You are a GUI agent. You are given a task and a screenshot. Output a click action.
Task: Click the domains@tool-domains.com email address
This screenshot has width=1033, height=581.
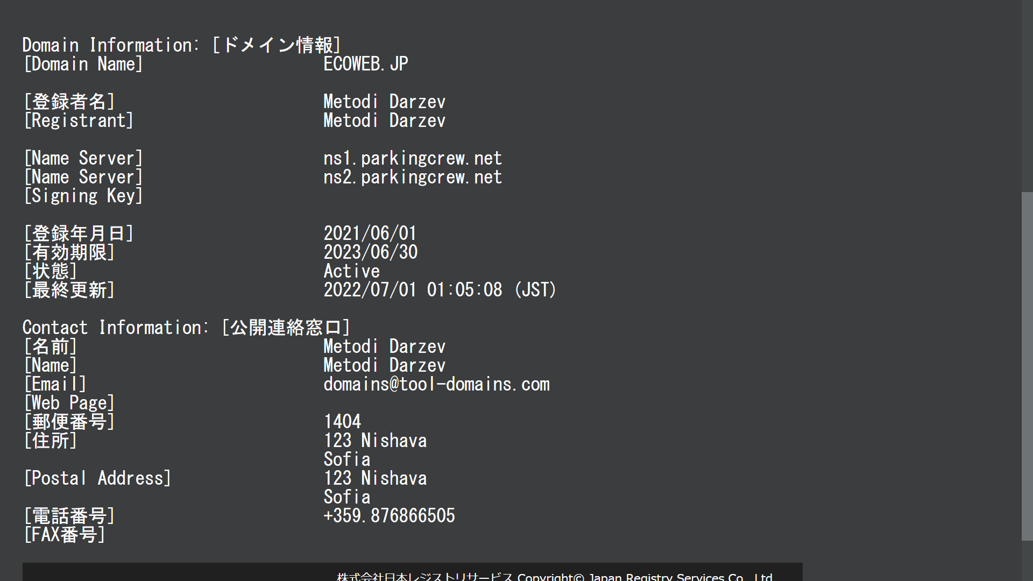pos(436,384)
